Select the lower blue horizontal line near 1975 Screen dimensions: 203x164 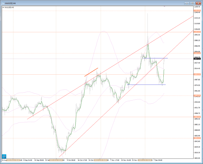[146, 85]
